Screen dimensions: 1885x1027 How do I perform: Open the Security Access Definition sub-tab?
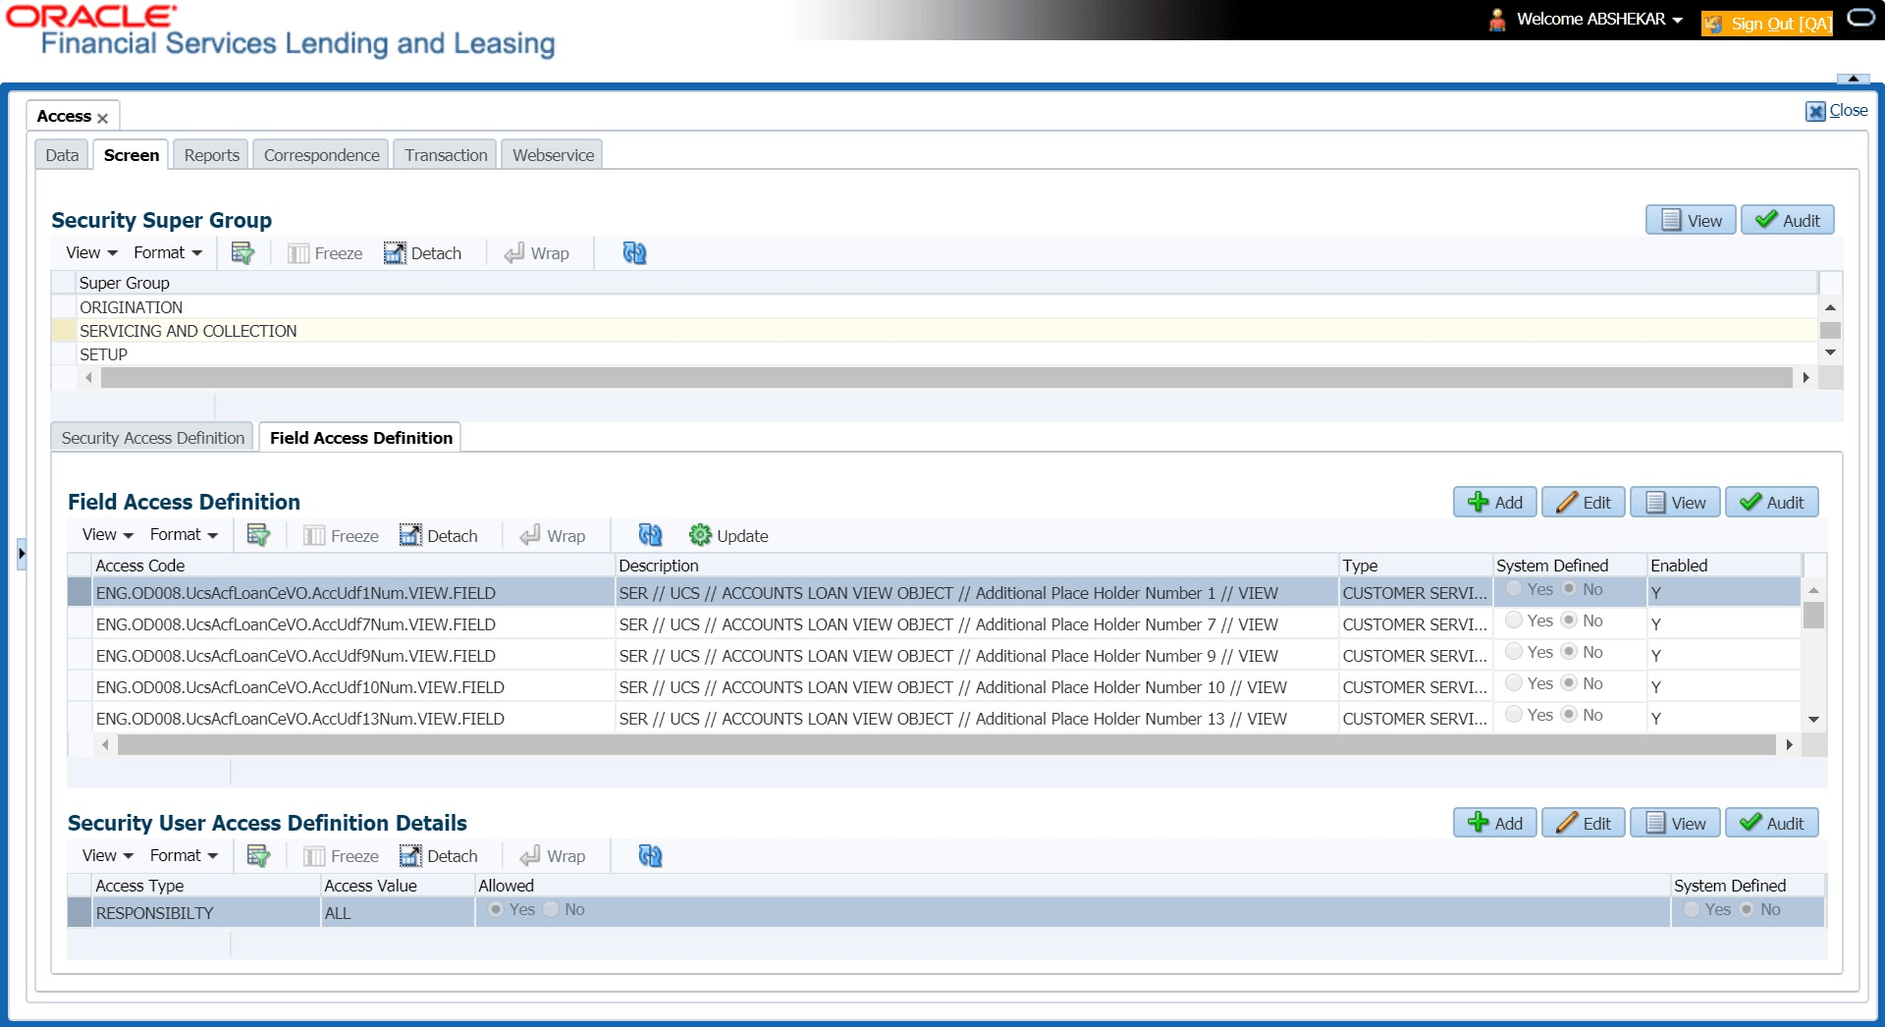coord(153,438)
